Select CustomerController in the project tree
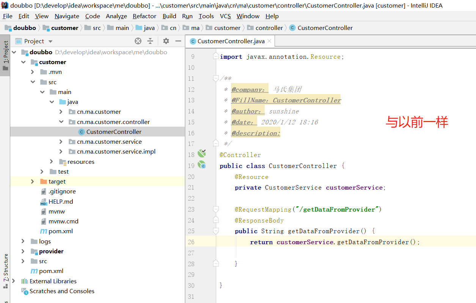This screenshot has width=476, height=303. click(114, 132)
